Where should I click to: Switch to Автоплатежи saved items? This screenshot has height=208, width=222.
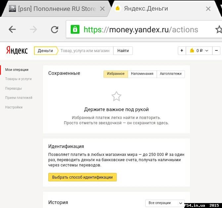click(x=170, y=74)
